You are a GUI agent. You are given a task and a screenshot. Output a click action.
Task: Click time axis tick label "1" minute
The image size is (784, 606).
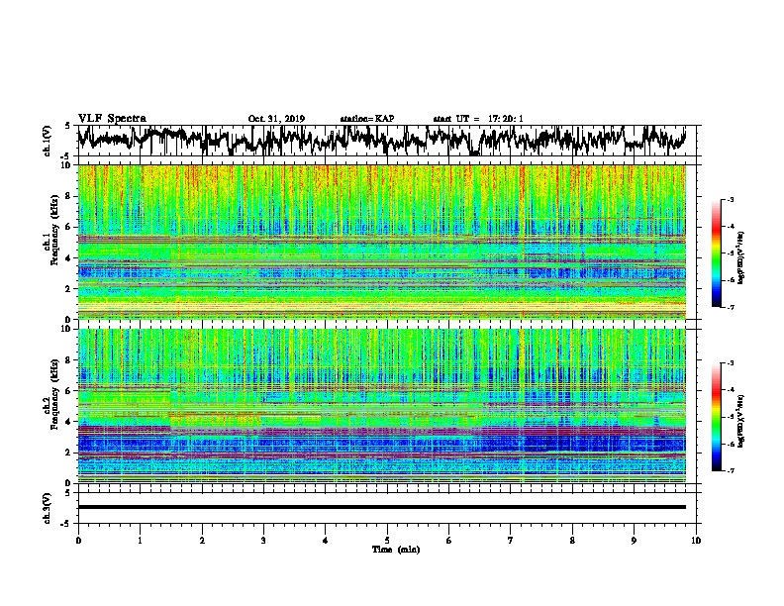pos(140,541)
